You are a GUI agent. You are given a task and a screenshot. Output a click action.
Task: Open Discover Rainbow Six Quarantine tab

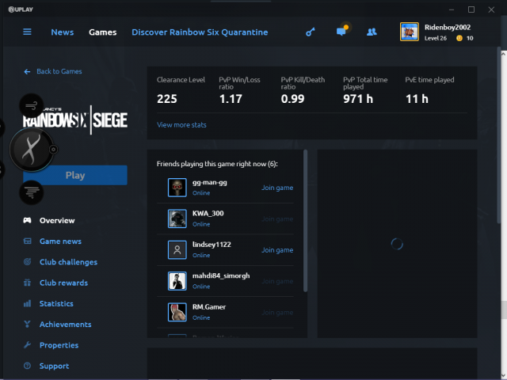click(x=200, y=32)
